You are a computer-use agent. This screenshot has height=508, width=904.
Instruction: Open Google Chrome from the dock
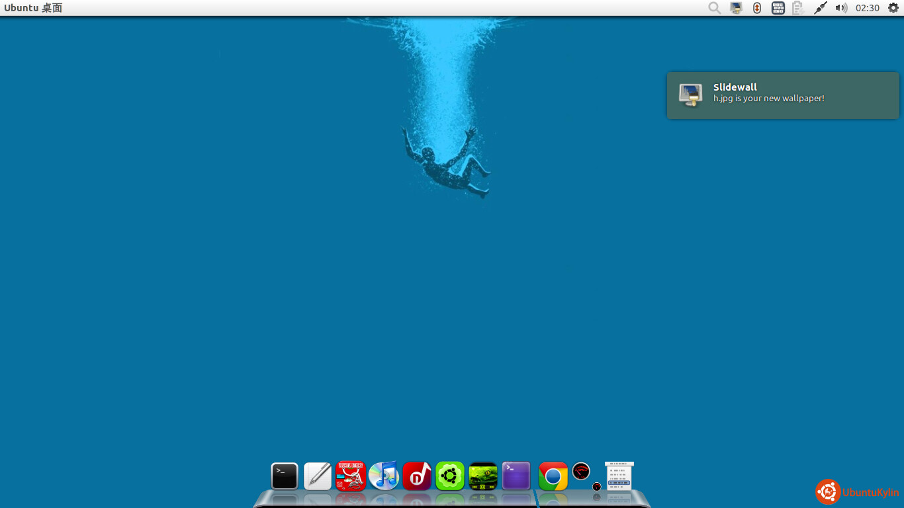pos(553,476)
